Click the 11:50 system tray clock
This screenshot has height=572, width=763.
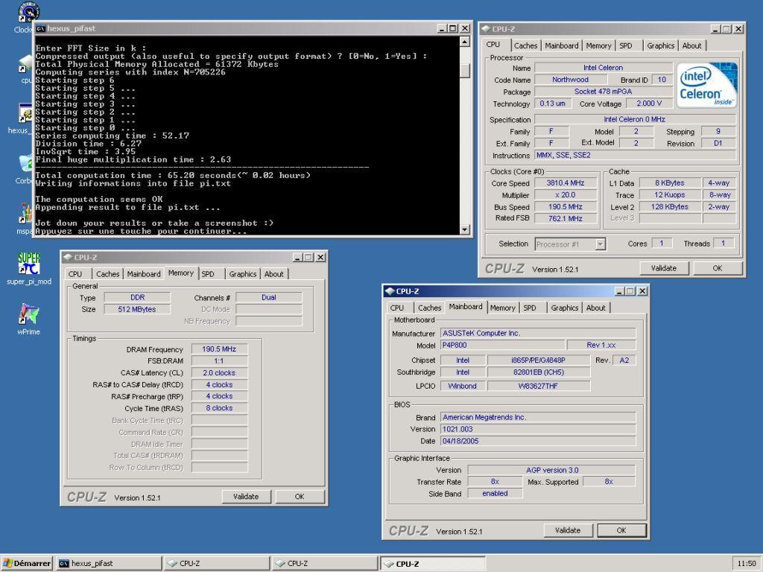(x=747, y=563)
